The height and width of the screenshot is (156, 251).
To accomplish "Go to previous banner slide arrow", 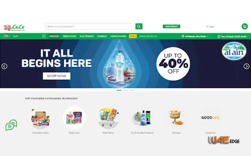I will pyautogui.click(x=4, y=66).
